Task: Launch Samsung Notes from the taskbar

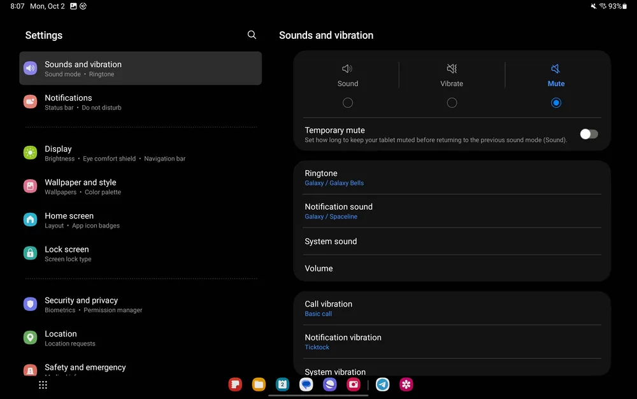Action: 235,384
